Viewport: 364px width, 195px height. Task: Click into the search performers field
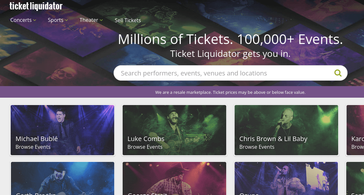click(x=223, y=73)
